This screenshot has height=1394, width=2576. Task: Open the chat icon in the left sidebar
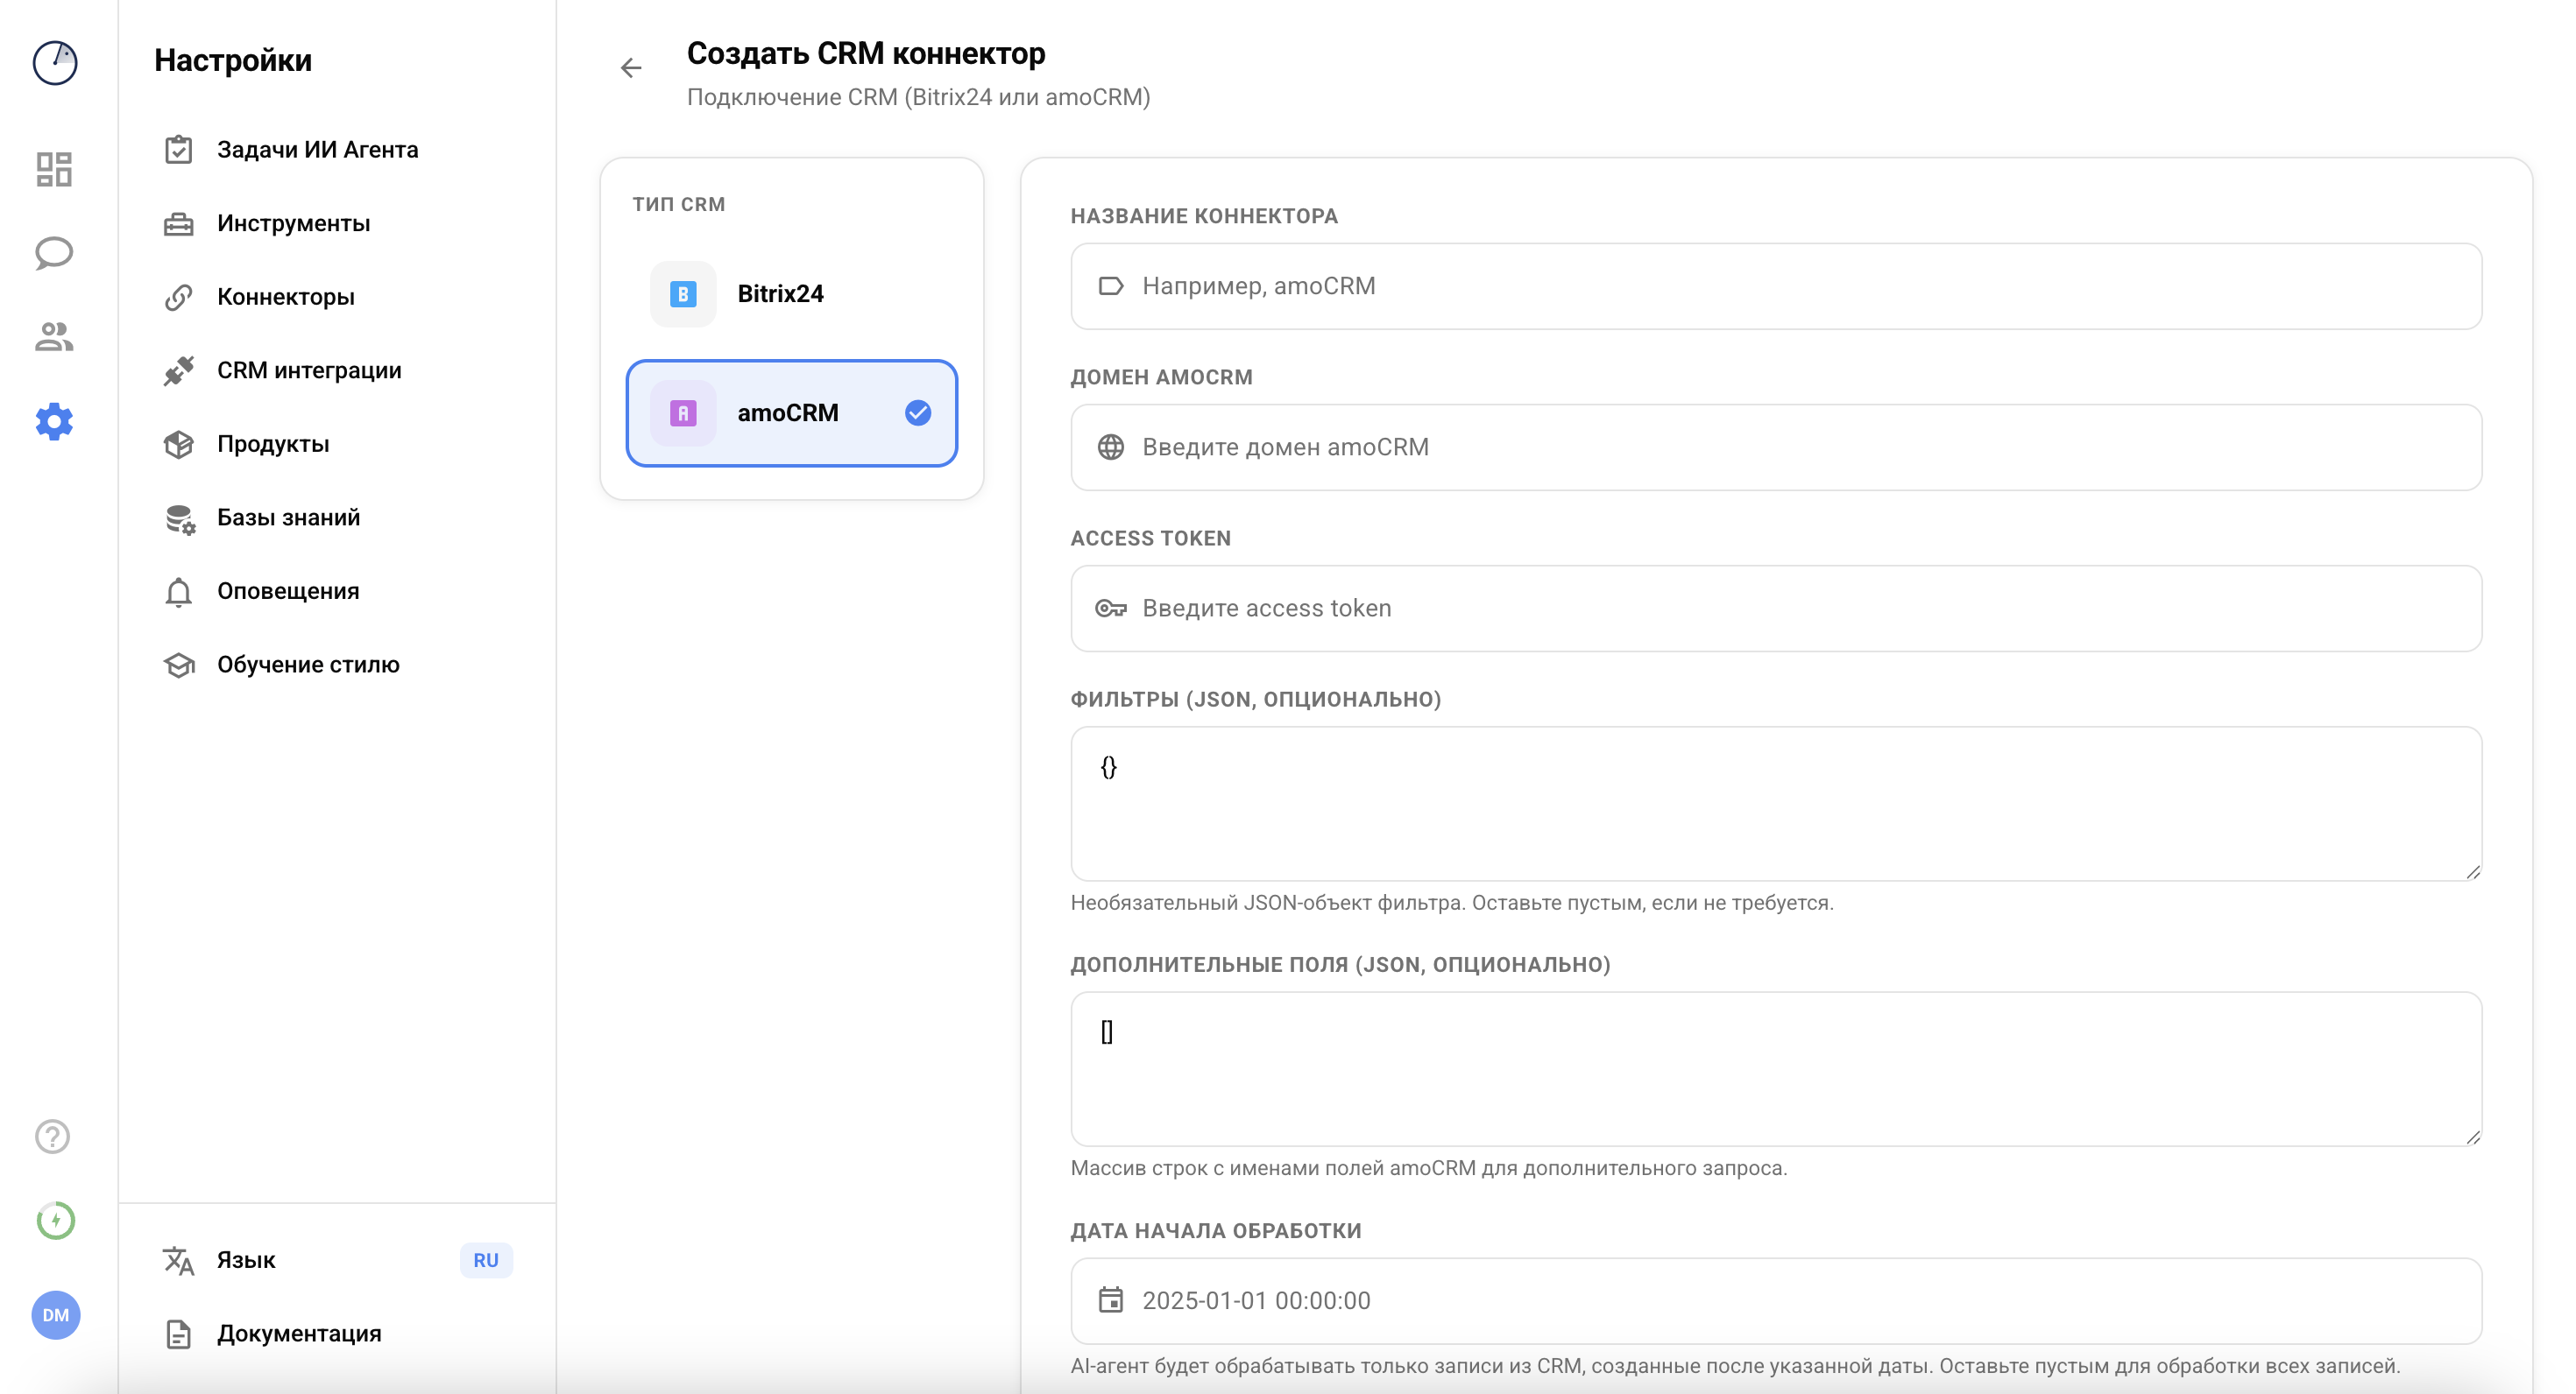click(55, 254)
